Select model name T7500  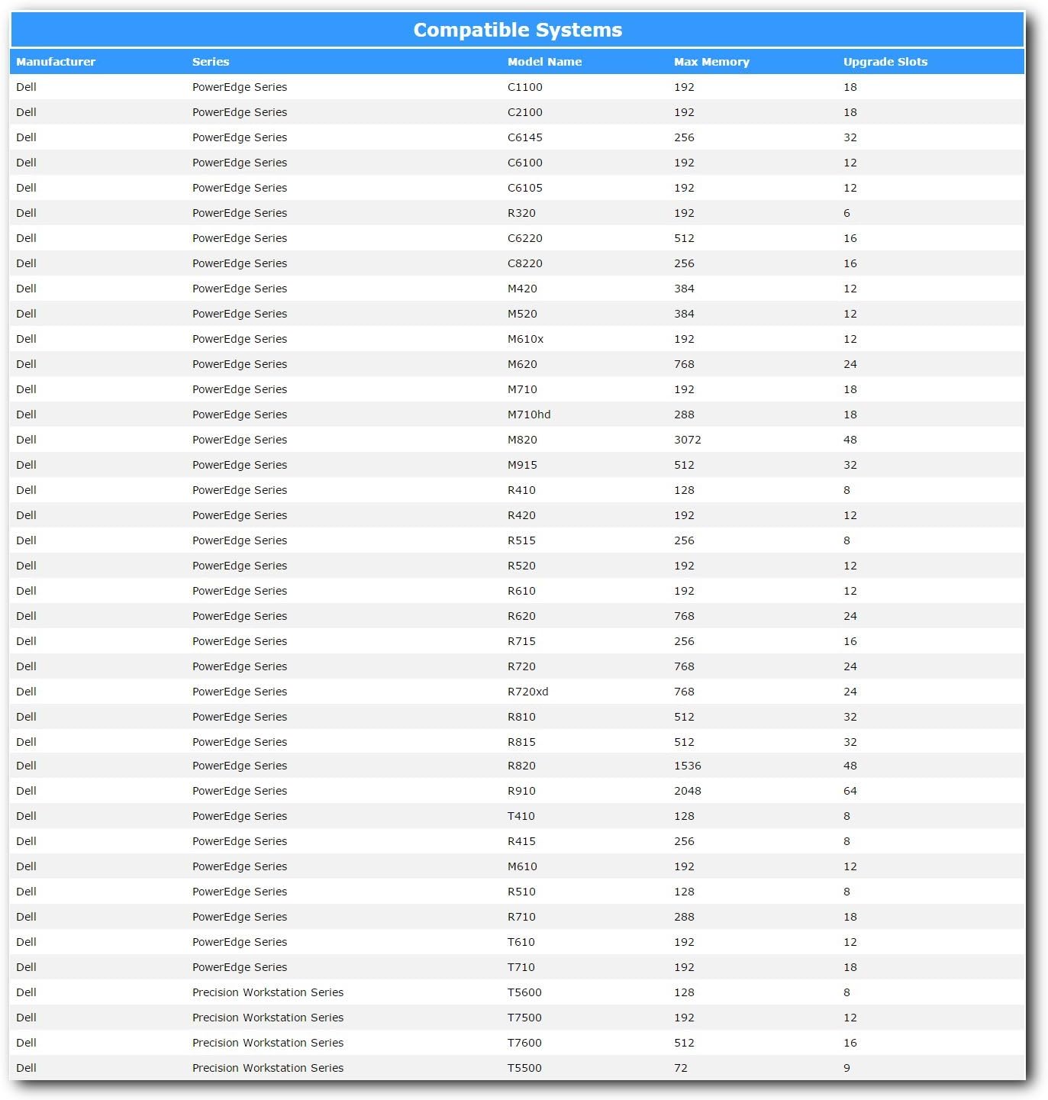click(x=524, y=1018)
